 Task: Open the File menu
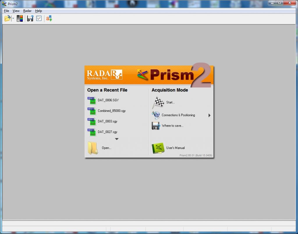pos(6,11)
